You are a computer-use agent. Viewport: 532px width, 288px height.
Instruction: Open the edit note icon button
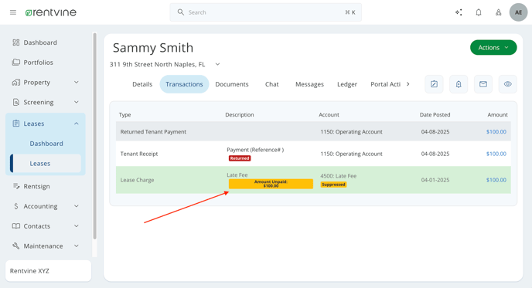point(434,84)
